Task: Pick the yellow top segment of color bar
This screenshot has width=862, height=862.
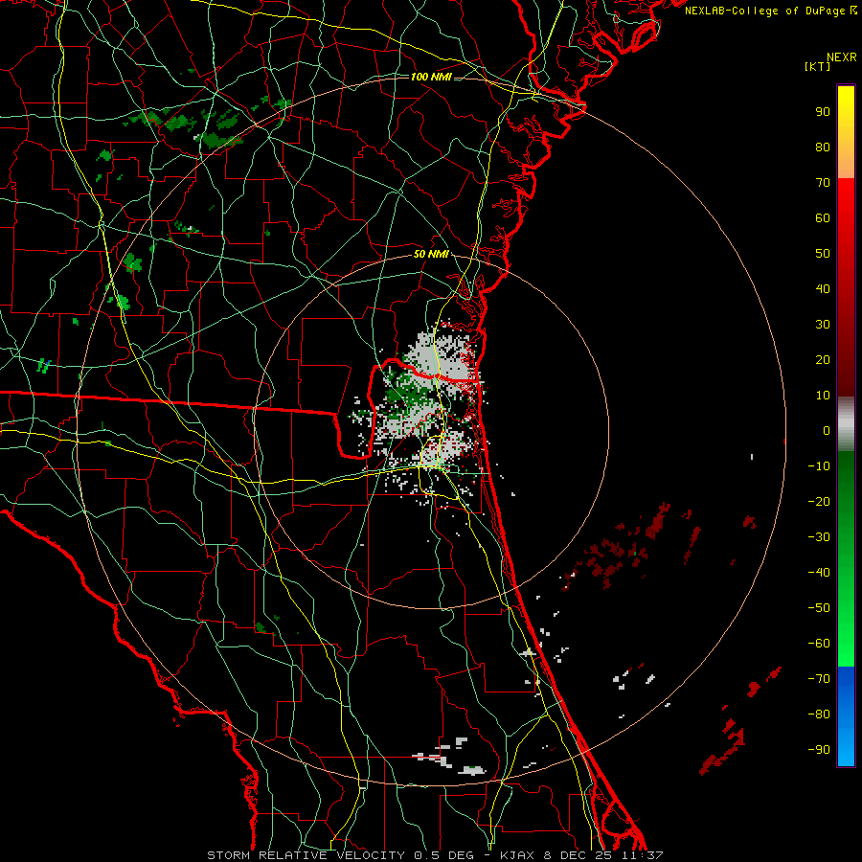Action: tap(846, 132)
